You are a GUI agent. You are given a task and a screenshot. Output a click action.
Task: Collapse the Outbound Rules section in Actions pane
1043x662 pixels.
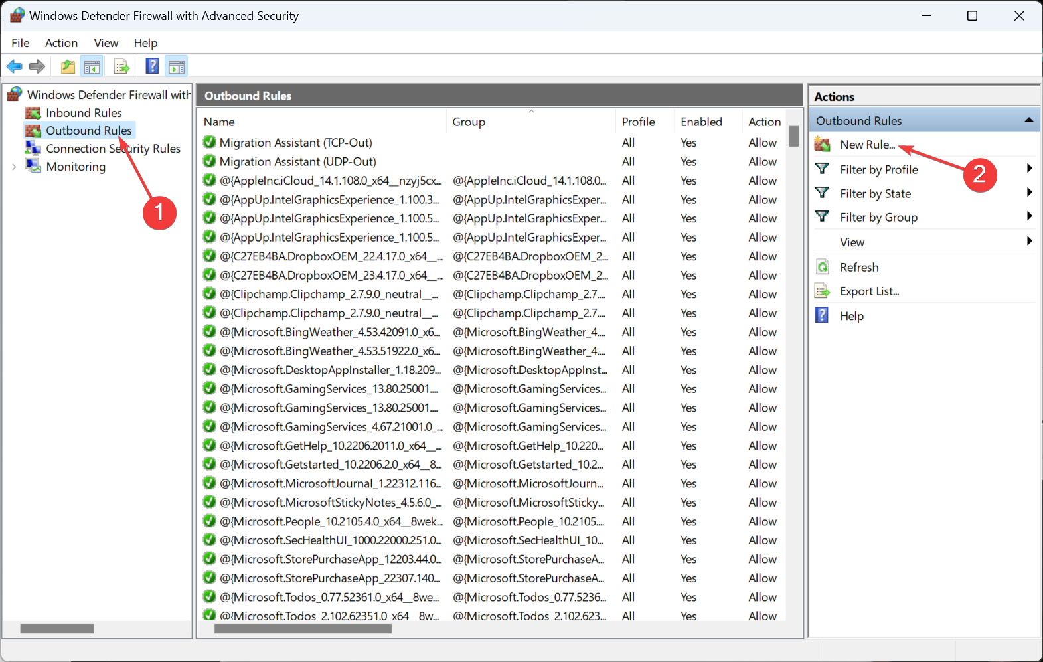1028,120
